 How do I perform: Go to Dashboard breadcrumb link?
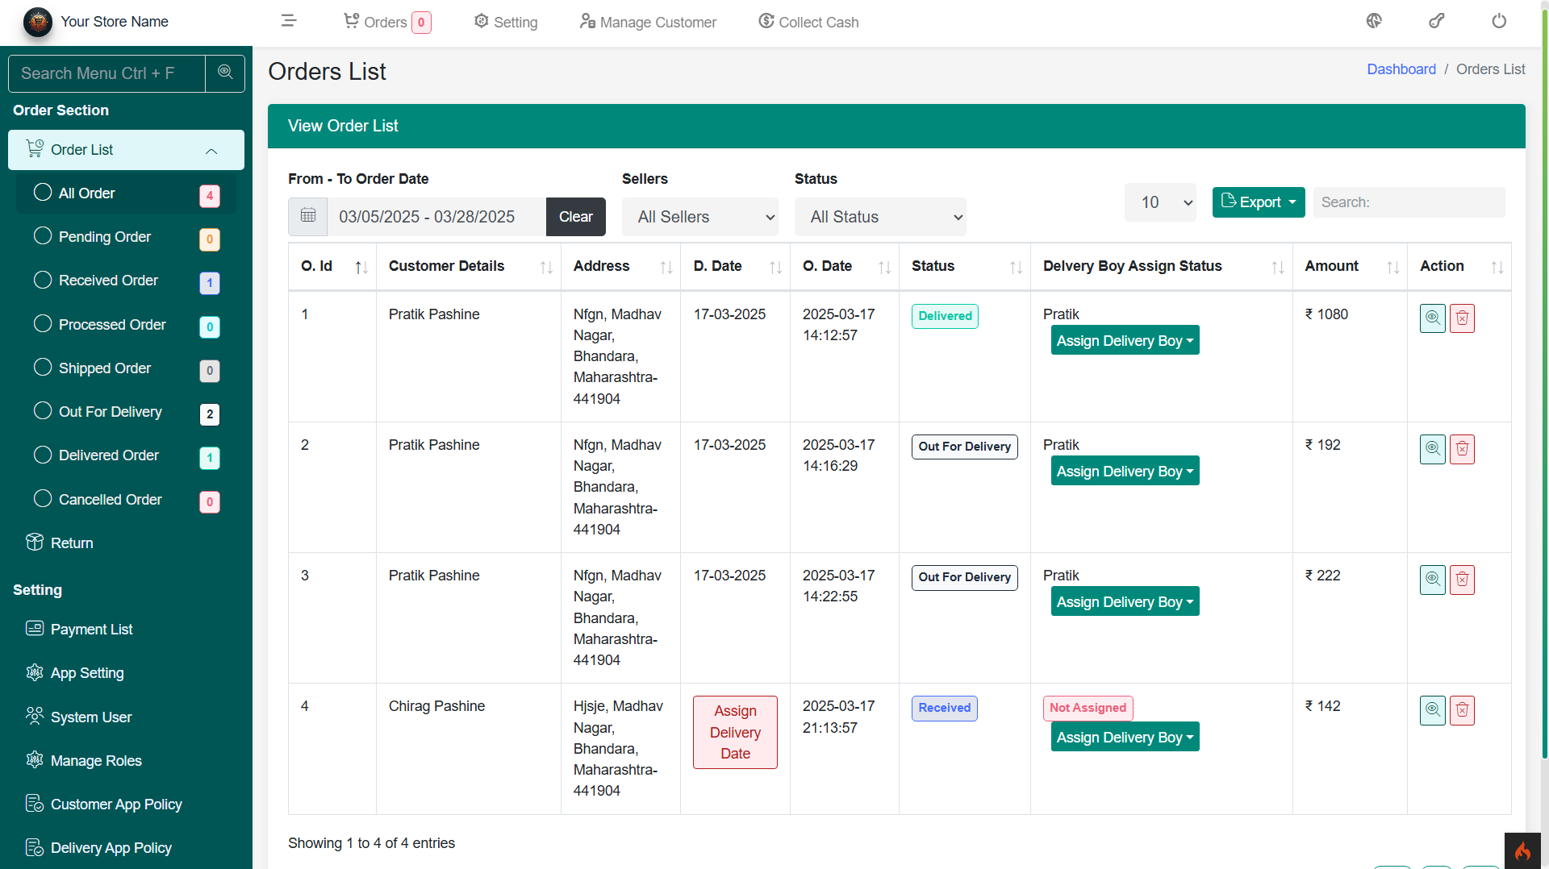coord(1401,69)
